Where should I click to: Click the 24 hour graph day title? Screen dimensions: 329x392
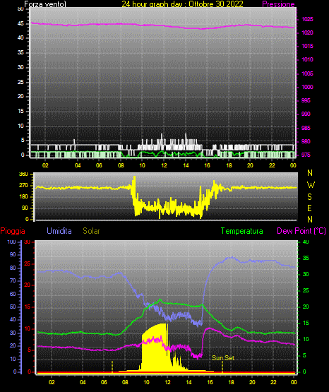(x=182, y=4)
